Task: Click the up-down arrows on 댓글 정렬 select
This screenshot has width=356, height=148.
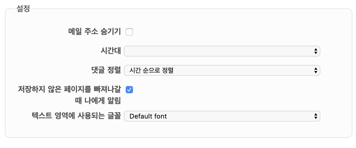Action: (x=316, y=70)
